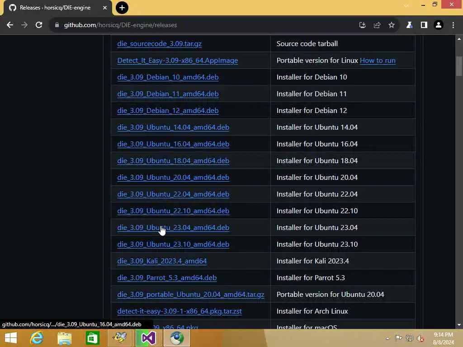Show hidden system tray icons

(387, 338)
